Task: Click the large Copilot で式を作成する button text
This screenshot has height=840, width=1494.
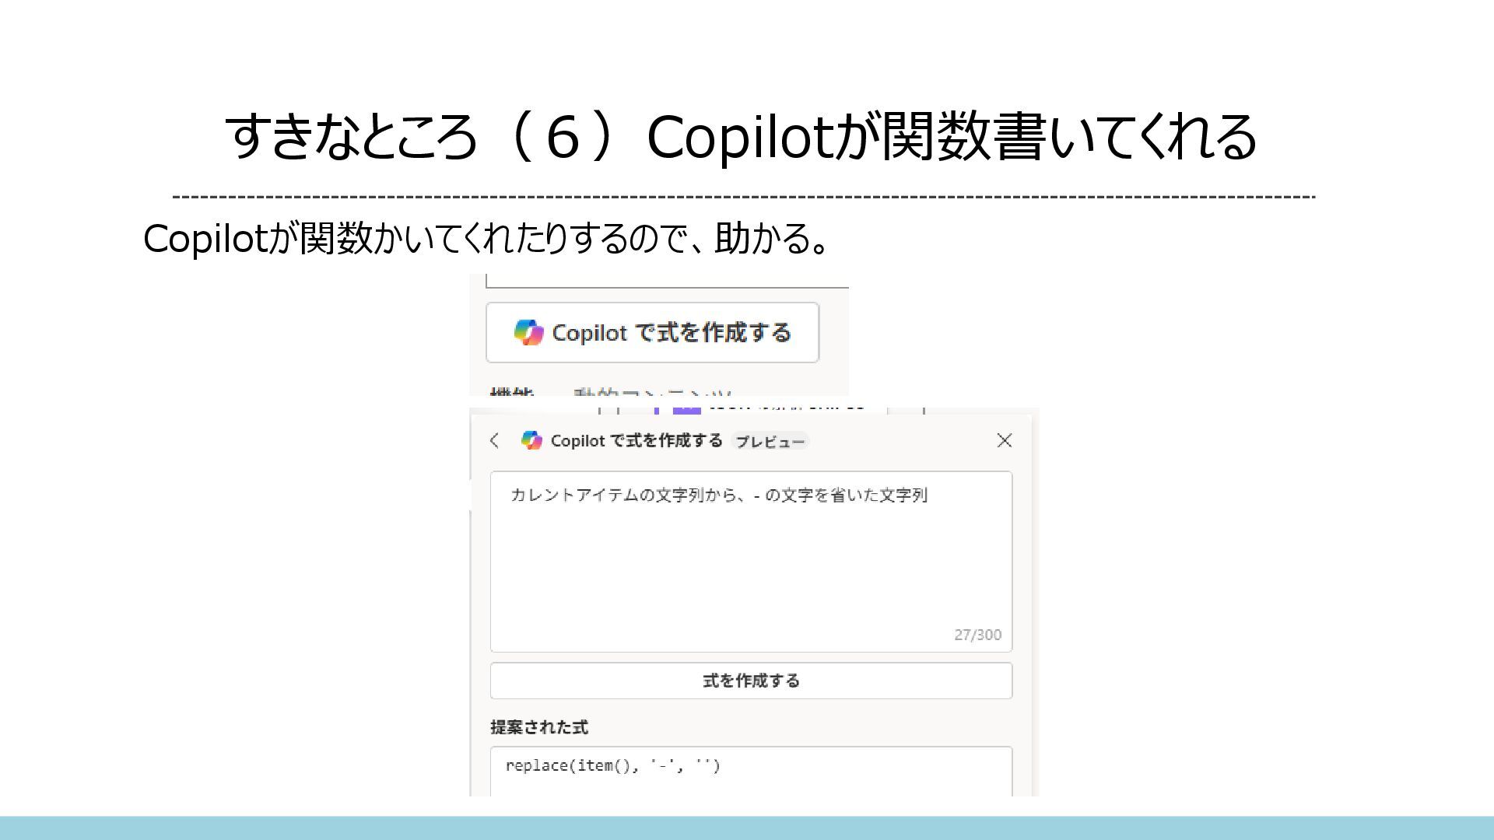Action: pos(672,332)
